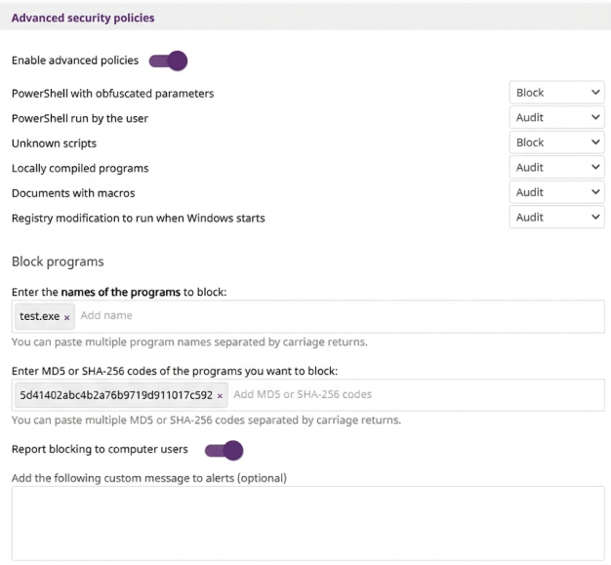The image size is (611, 565).
Task: Click the Advanced security policies header
Action: tap(83, 18)
